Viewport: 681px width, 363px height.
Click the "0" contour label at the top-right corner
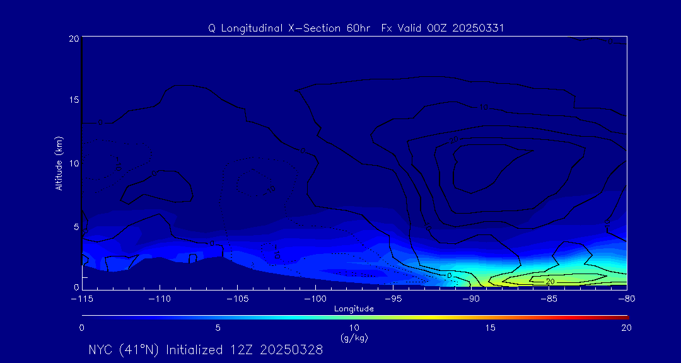[x=610, y=42]
